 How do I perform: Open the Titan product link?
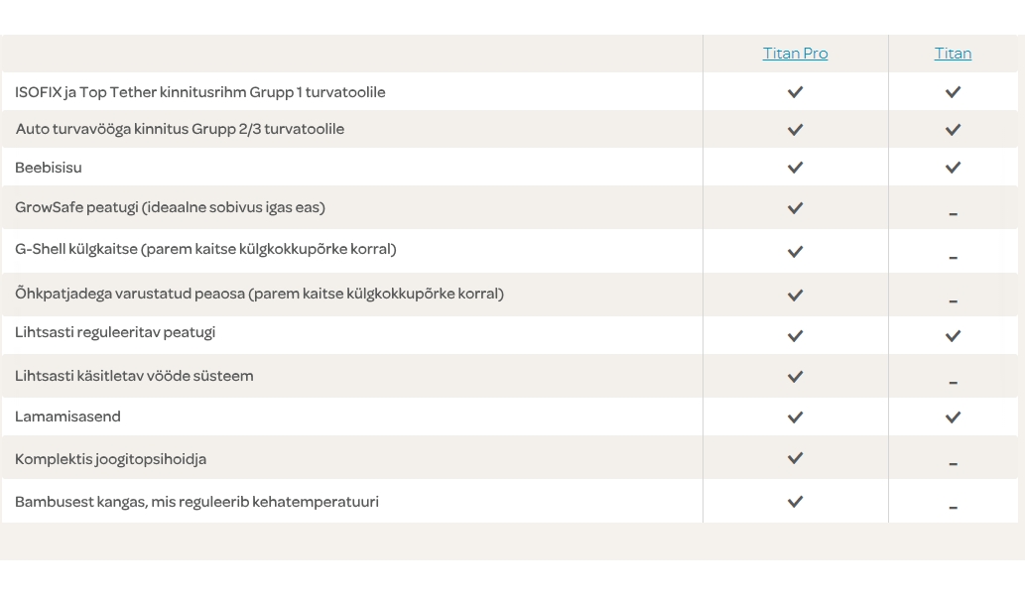pos(953,53)
